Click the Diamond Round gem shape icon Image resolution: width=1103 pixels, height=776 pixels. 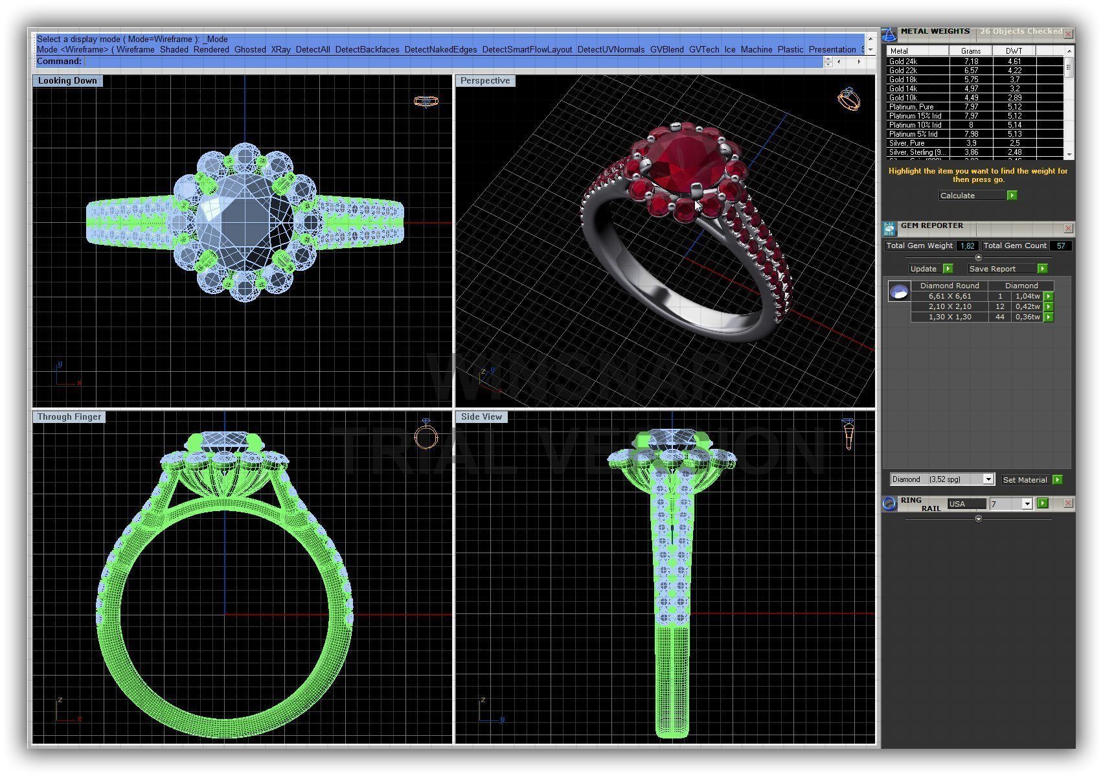click(x=898, y=292)
